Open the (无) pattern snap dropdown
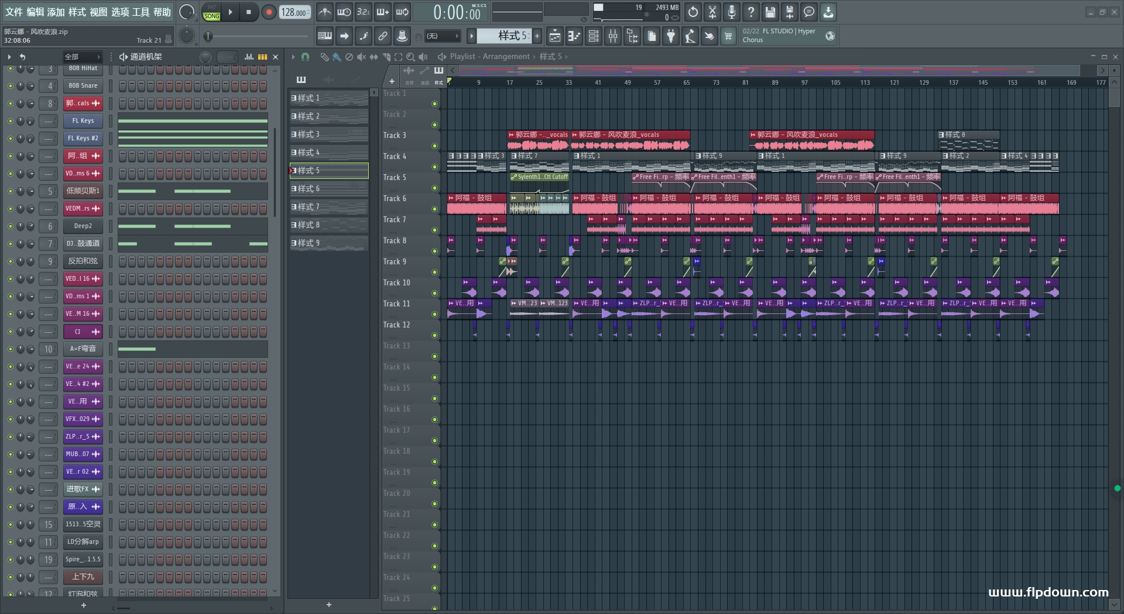This screenshot has height=614, width=1124. (x=443, y=36)
